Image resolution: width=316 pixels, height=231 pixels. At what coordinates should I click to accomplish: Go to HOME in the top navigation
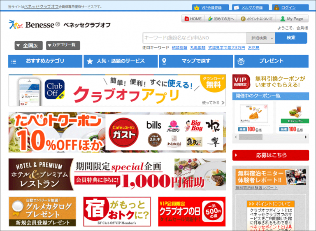point(193,19)
